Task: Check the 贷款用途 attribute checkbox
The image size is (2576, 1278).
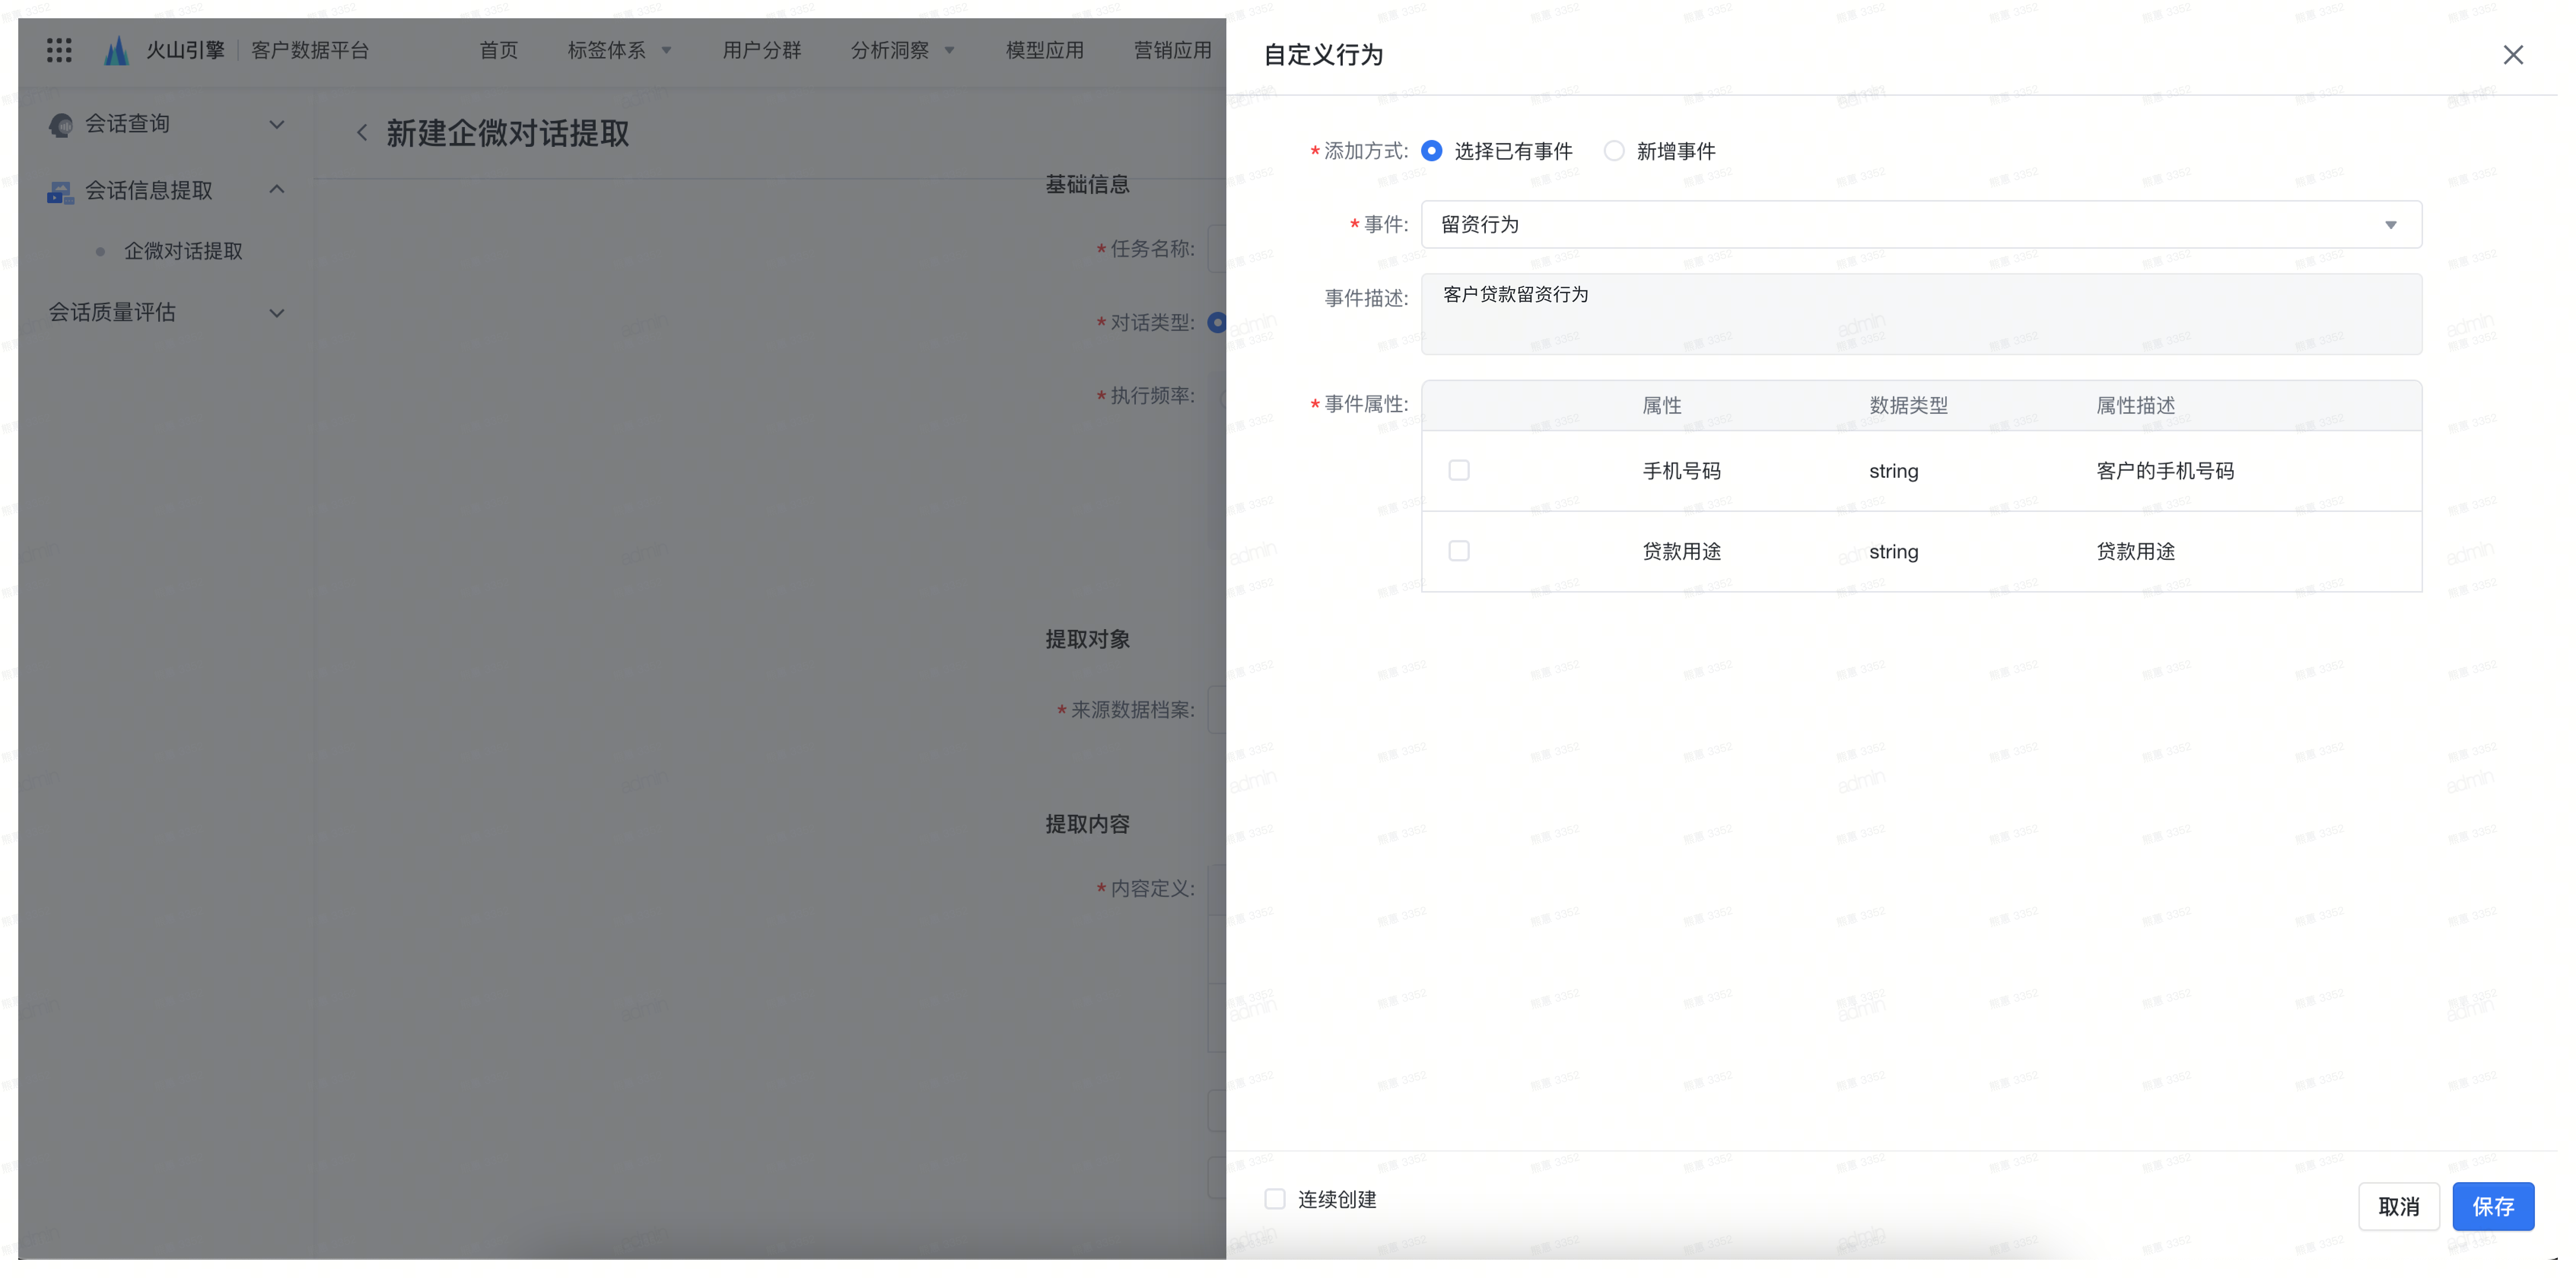Action: point(1459,551)
